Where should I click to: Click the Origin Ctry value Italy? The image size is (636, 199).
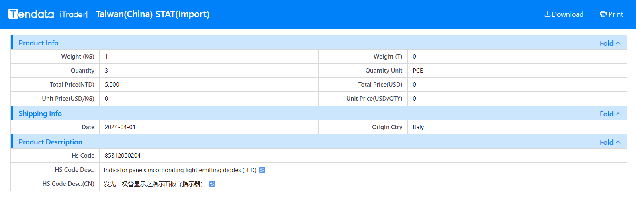[418, 127]
